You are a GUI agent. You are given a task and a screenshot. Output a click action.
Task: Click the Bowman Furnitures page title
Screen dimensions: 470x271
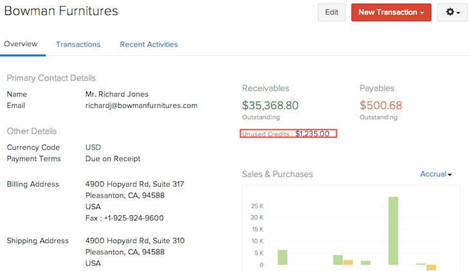pyautogui.click(x=61, y=11)
